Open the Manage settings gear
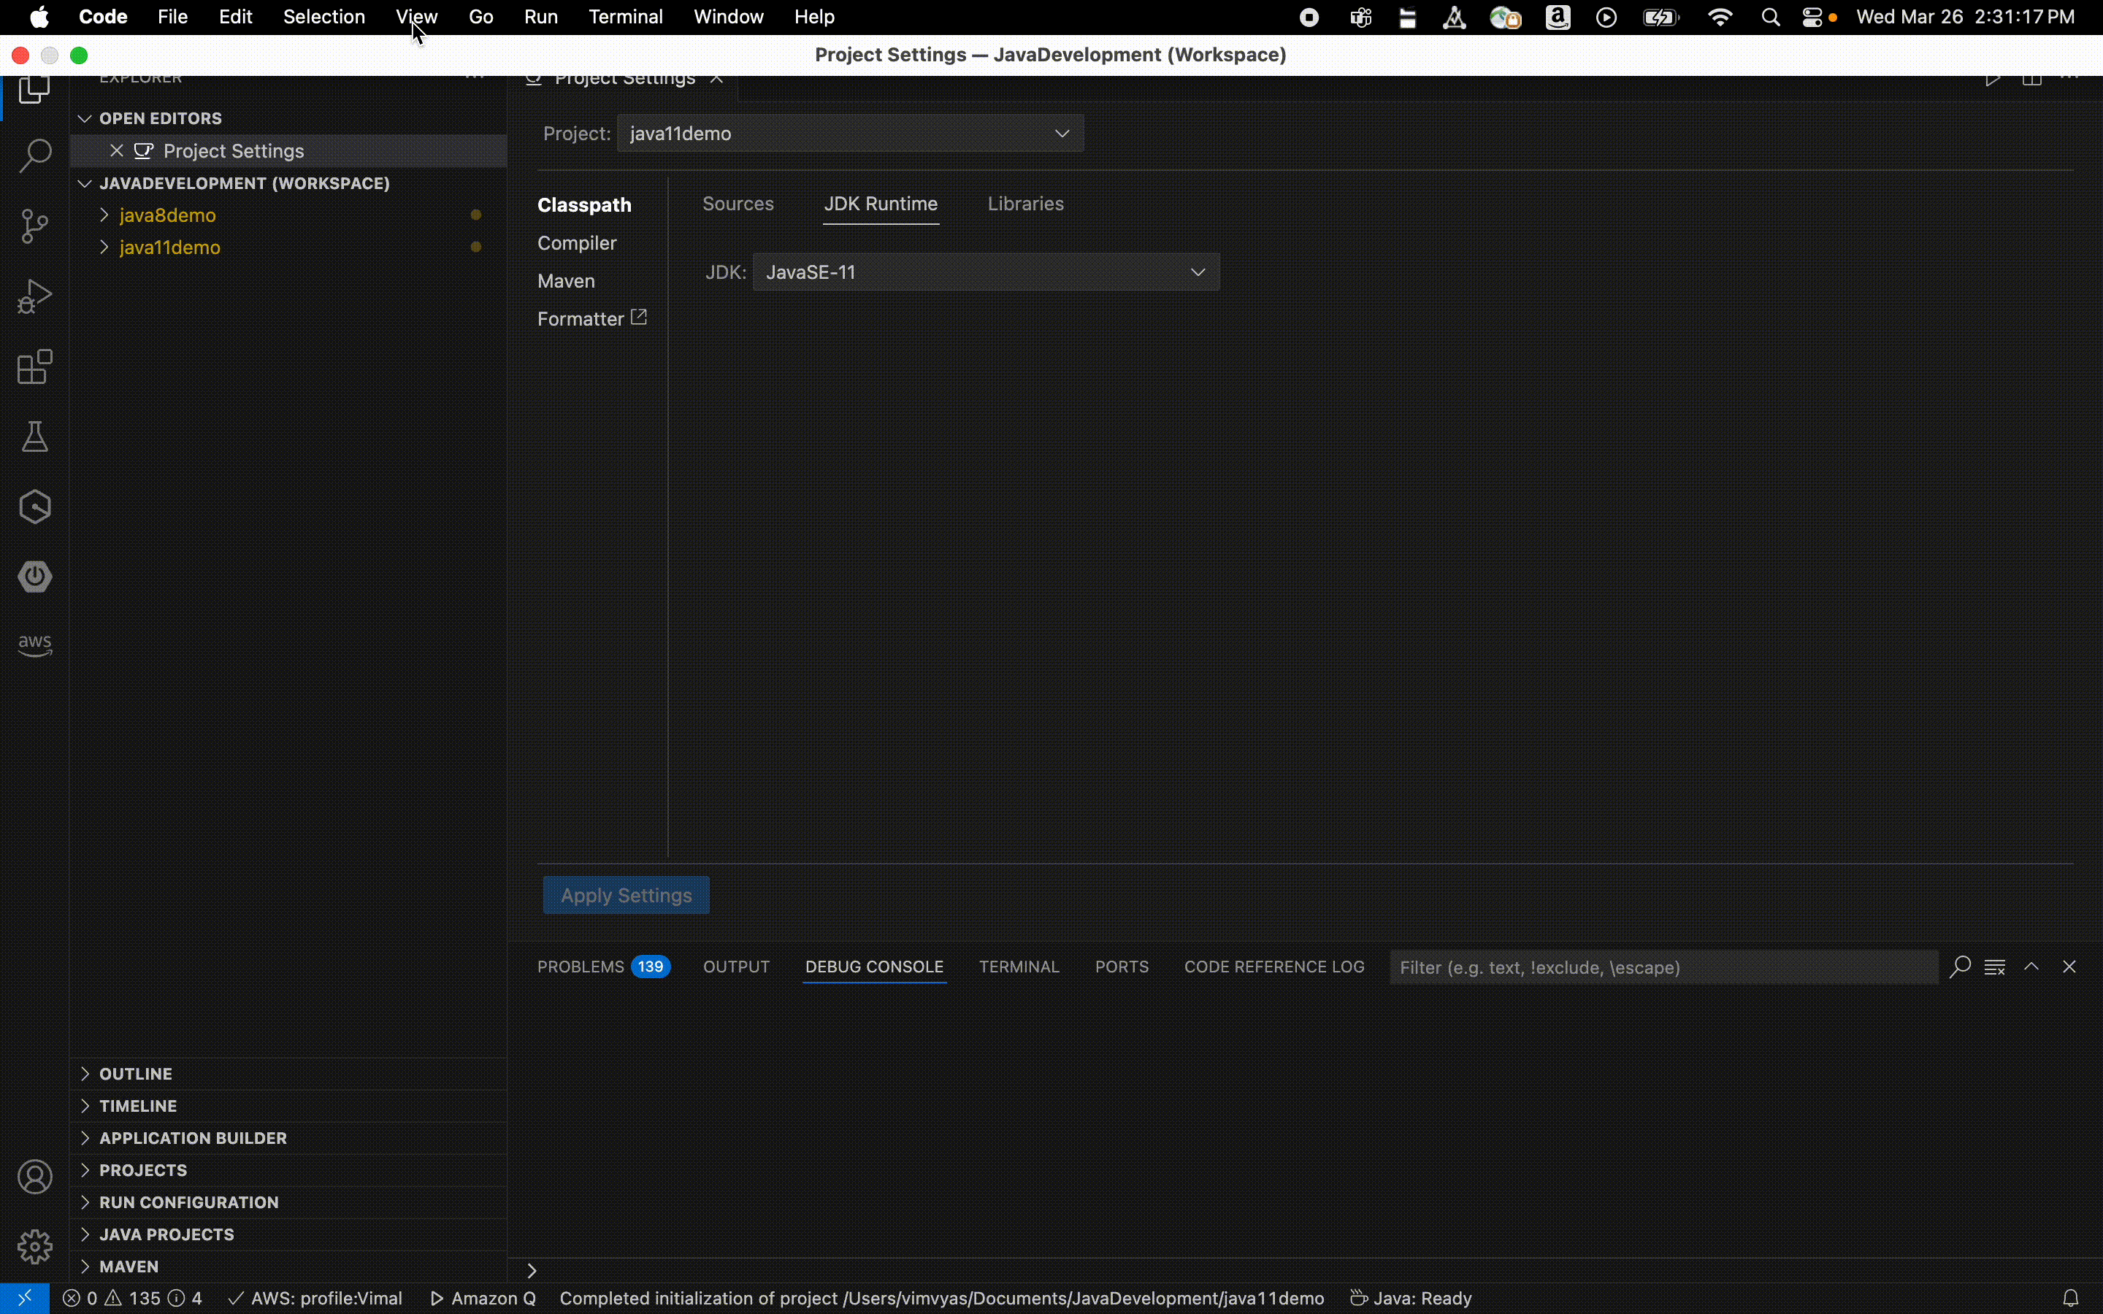Image resolution: width=2103 pixels, height=1314 pixels. pyautogui.click(x=35, y=1247)
